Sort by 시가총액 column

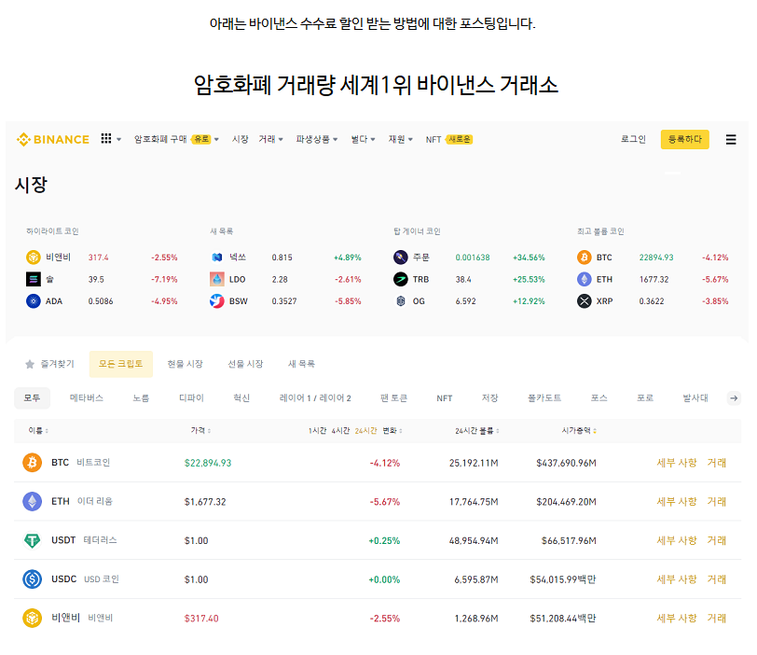click(579, 430)
